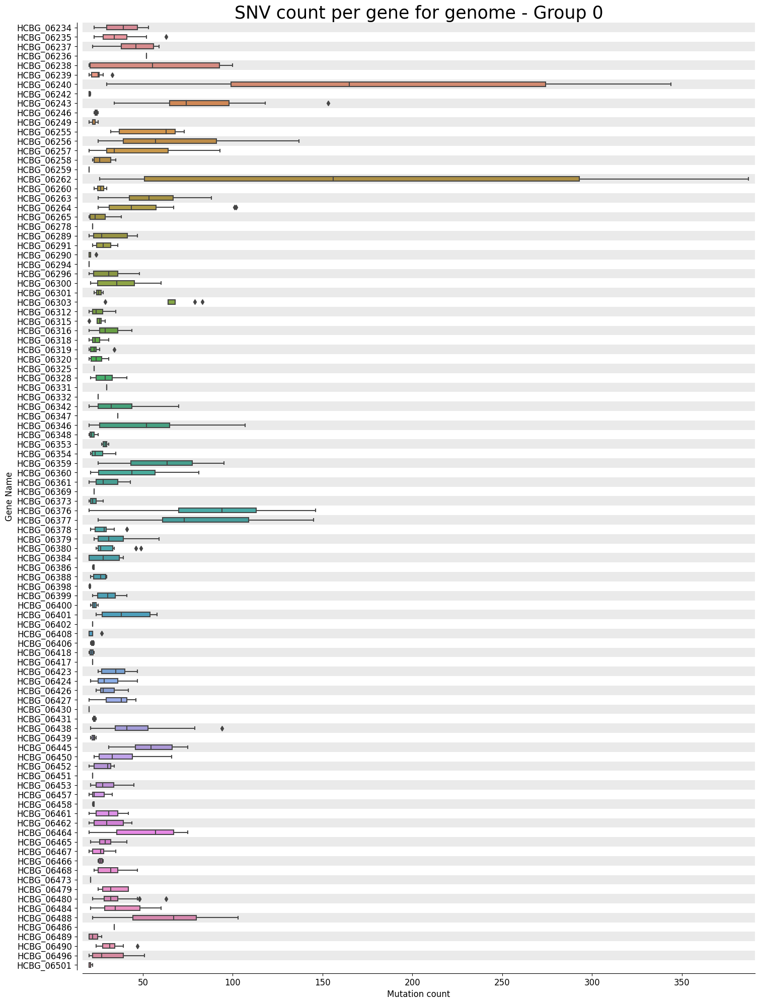Click the HCBG_06238 box in the plot
The image size is (760, 1004).
[155, 65]
